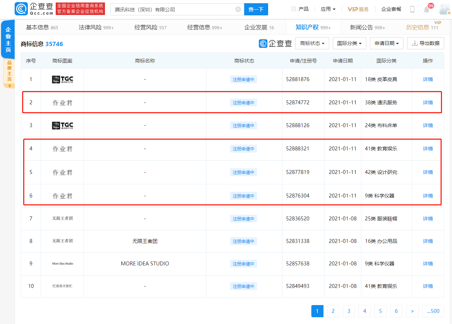The height and width of the screenshot is (324, 452).
Task: Click 作业君 trademark image in row 2
Action: point(62,103)
